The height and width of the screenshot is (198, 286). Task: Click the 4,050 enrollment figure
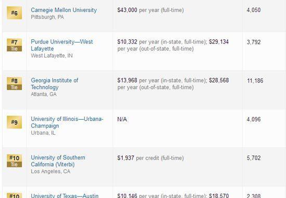pyautogui.click(x=254, y=10)
